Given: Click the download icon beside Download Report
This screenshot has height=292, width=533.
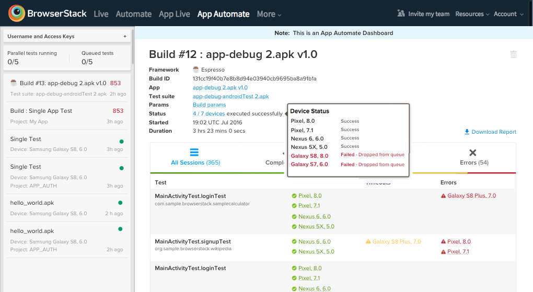Looking at the screenshot, I should coord(467,132).
